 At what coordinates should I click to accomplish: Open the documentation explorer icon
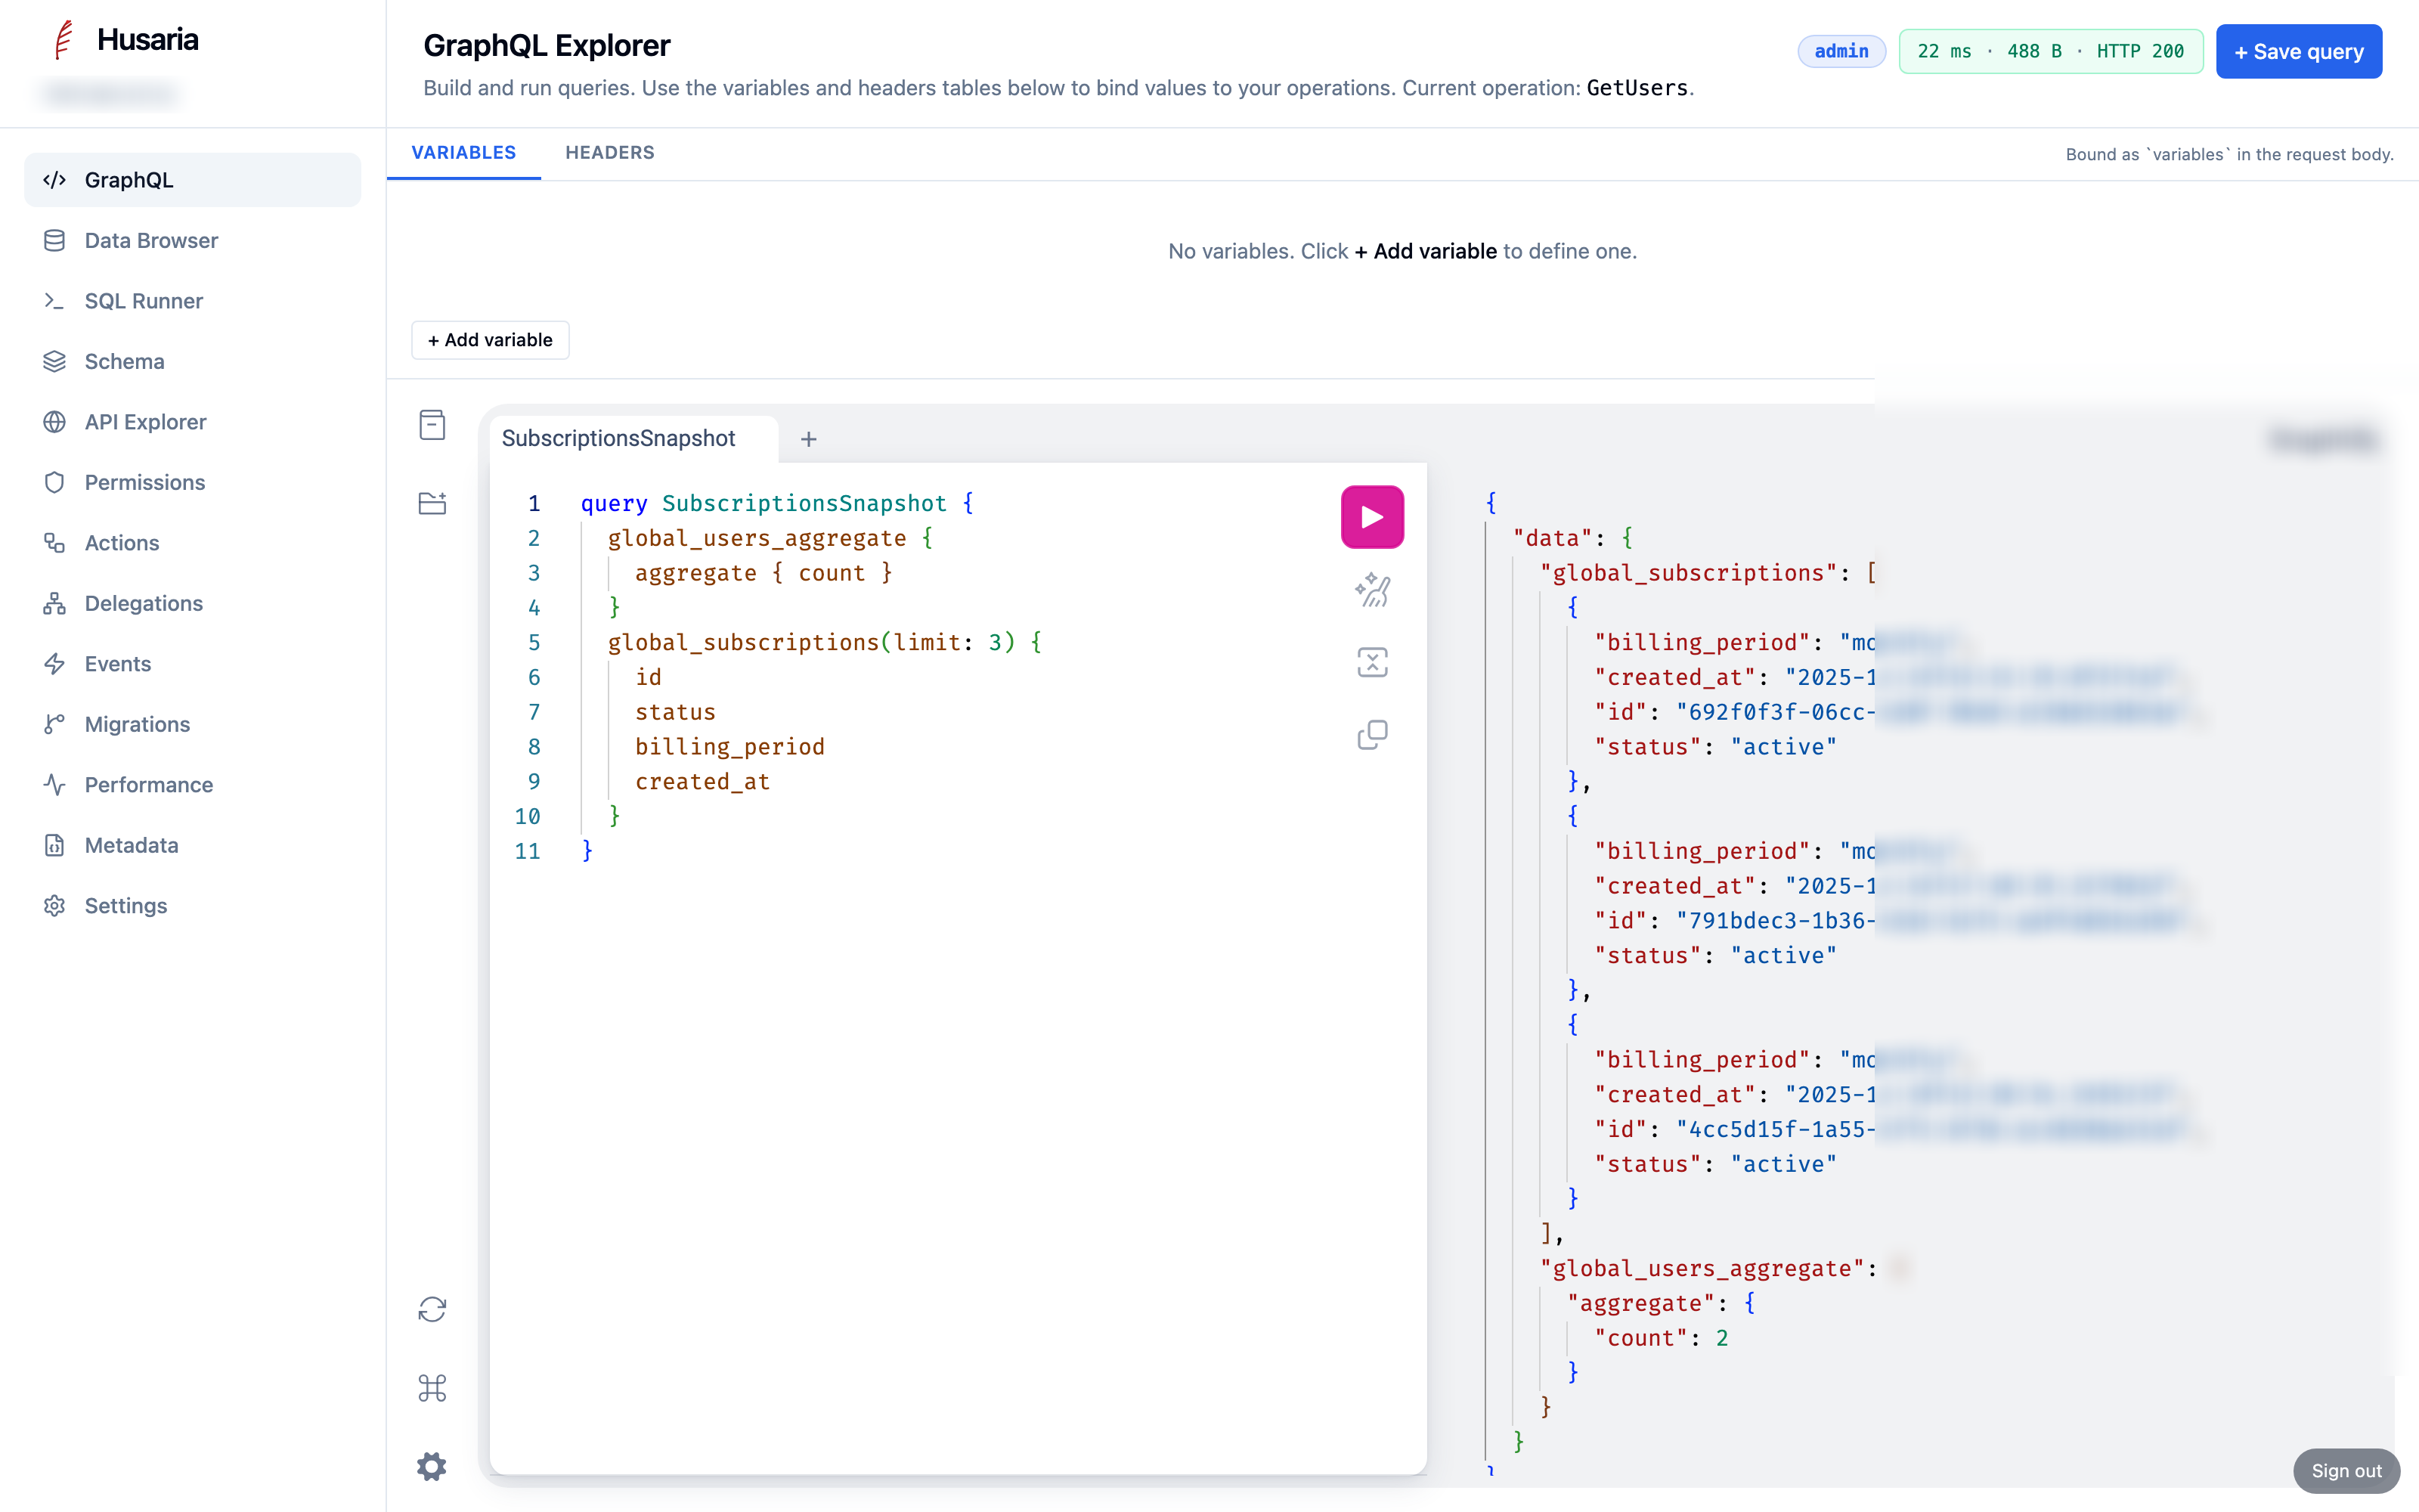[x=432, y=425]
